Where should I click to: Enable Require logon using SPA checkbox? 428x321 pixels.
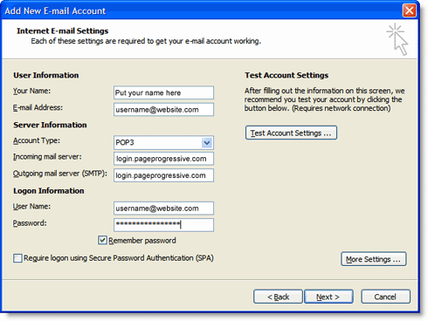pyautogui.click(x=17, y=258)
